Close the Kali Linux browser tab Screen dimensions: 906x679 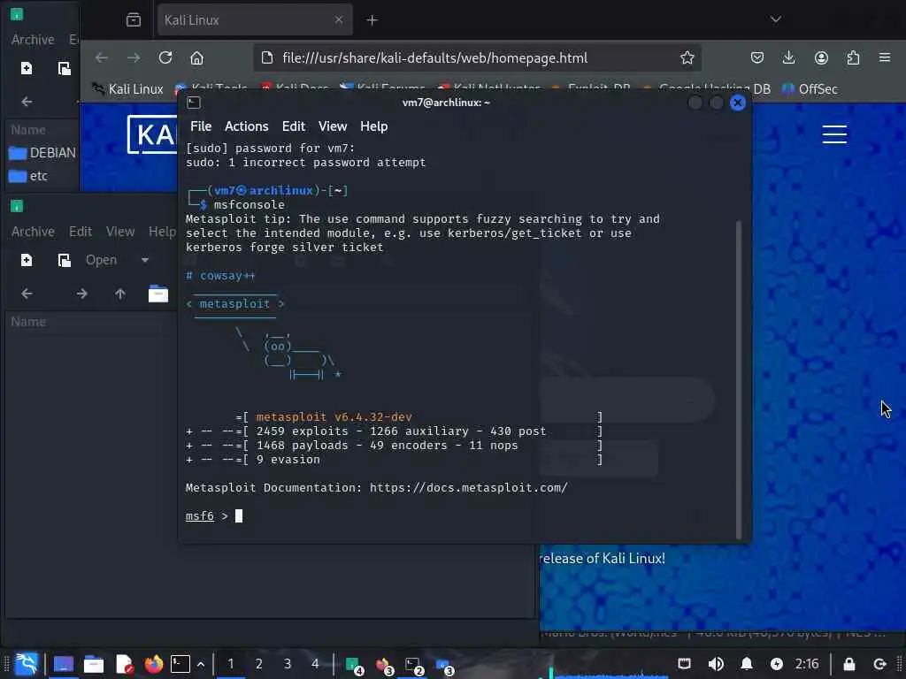tap(339, 20)
